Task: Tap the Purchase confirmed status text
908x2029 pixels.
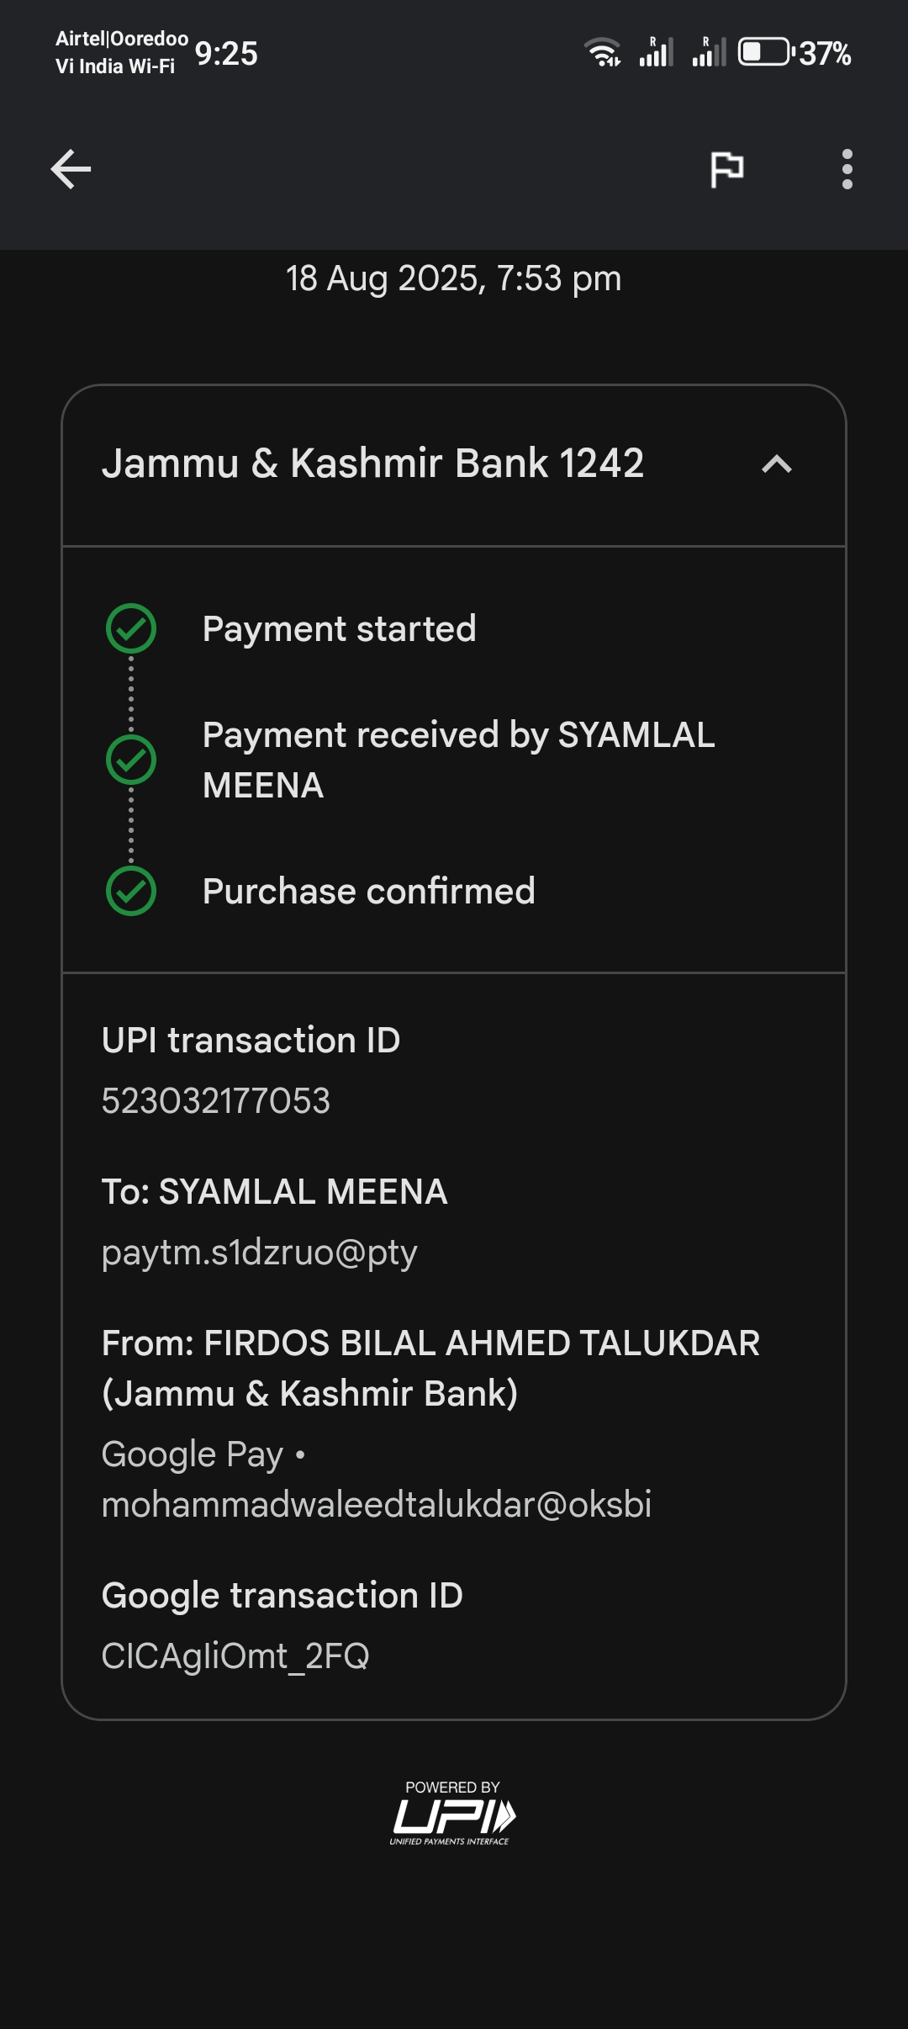Action: click(368, 892)
